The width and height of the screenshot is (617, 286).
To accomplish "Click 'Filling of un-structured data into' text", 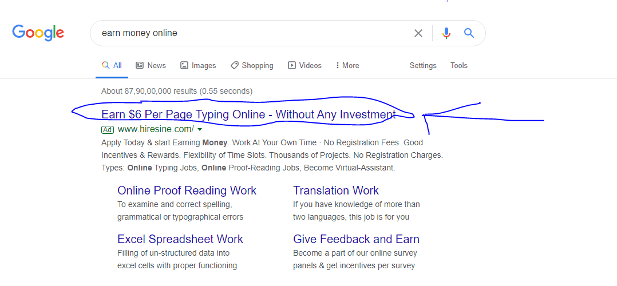I will [173, 253].
